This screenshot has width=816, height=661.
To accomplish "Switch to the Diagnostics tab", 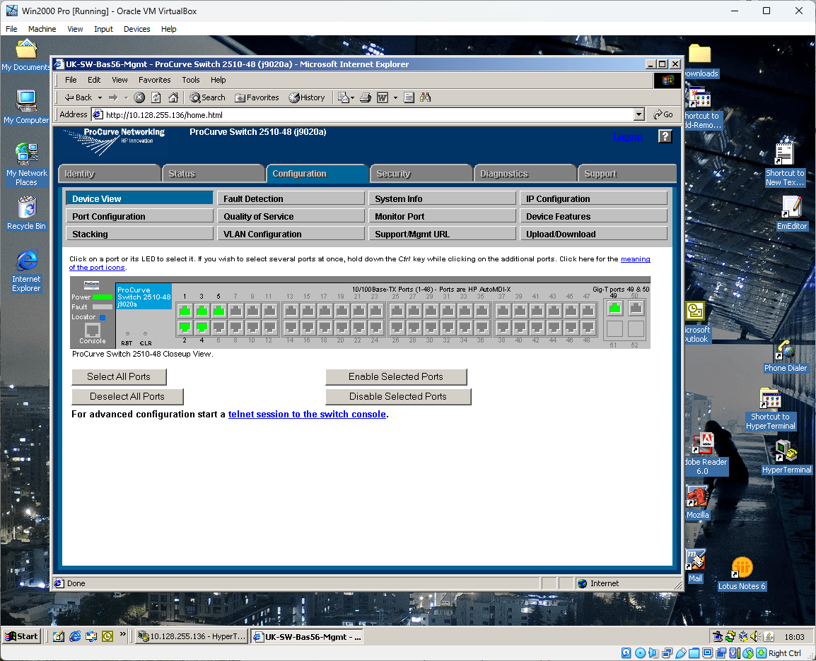I will point(525,174).
